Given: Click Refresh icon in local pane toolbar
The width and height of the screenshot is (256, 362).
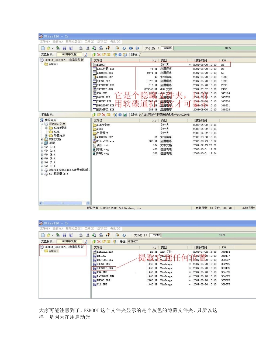Looking at the screenshot, I should pos(125,115).
